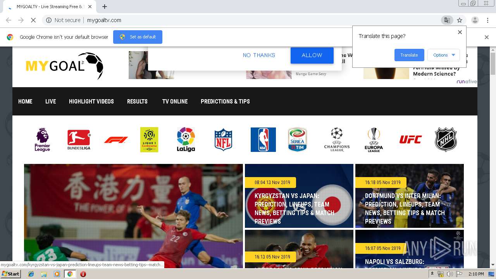Click the forward navigation arrow

(21, 20)
